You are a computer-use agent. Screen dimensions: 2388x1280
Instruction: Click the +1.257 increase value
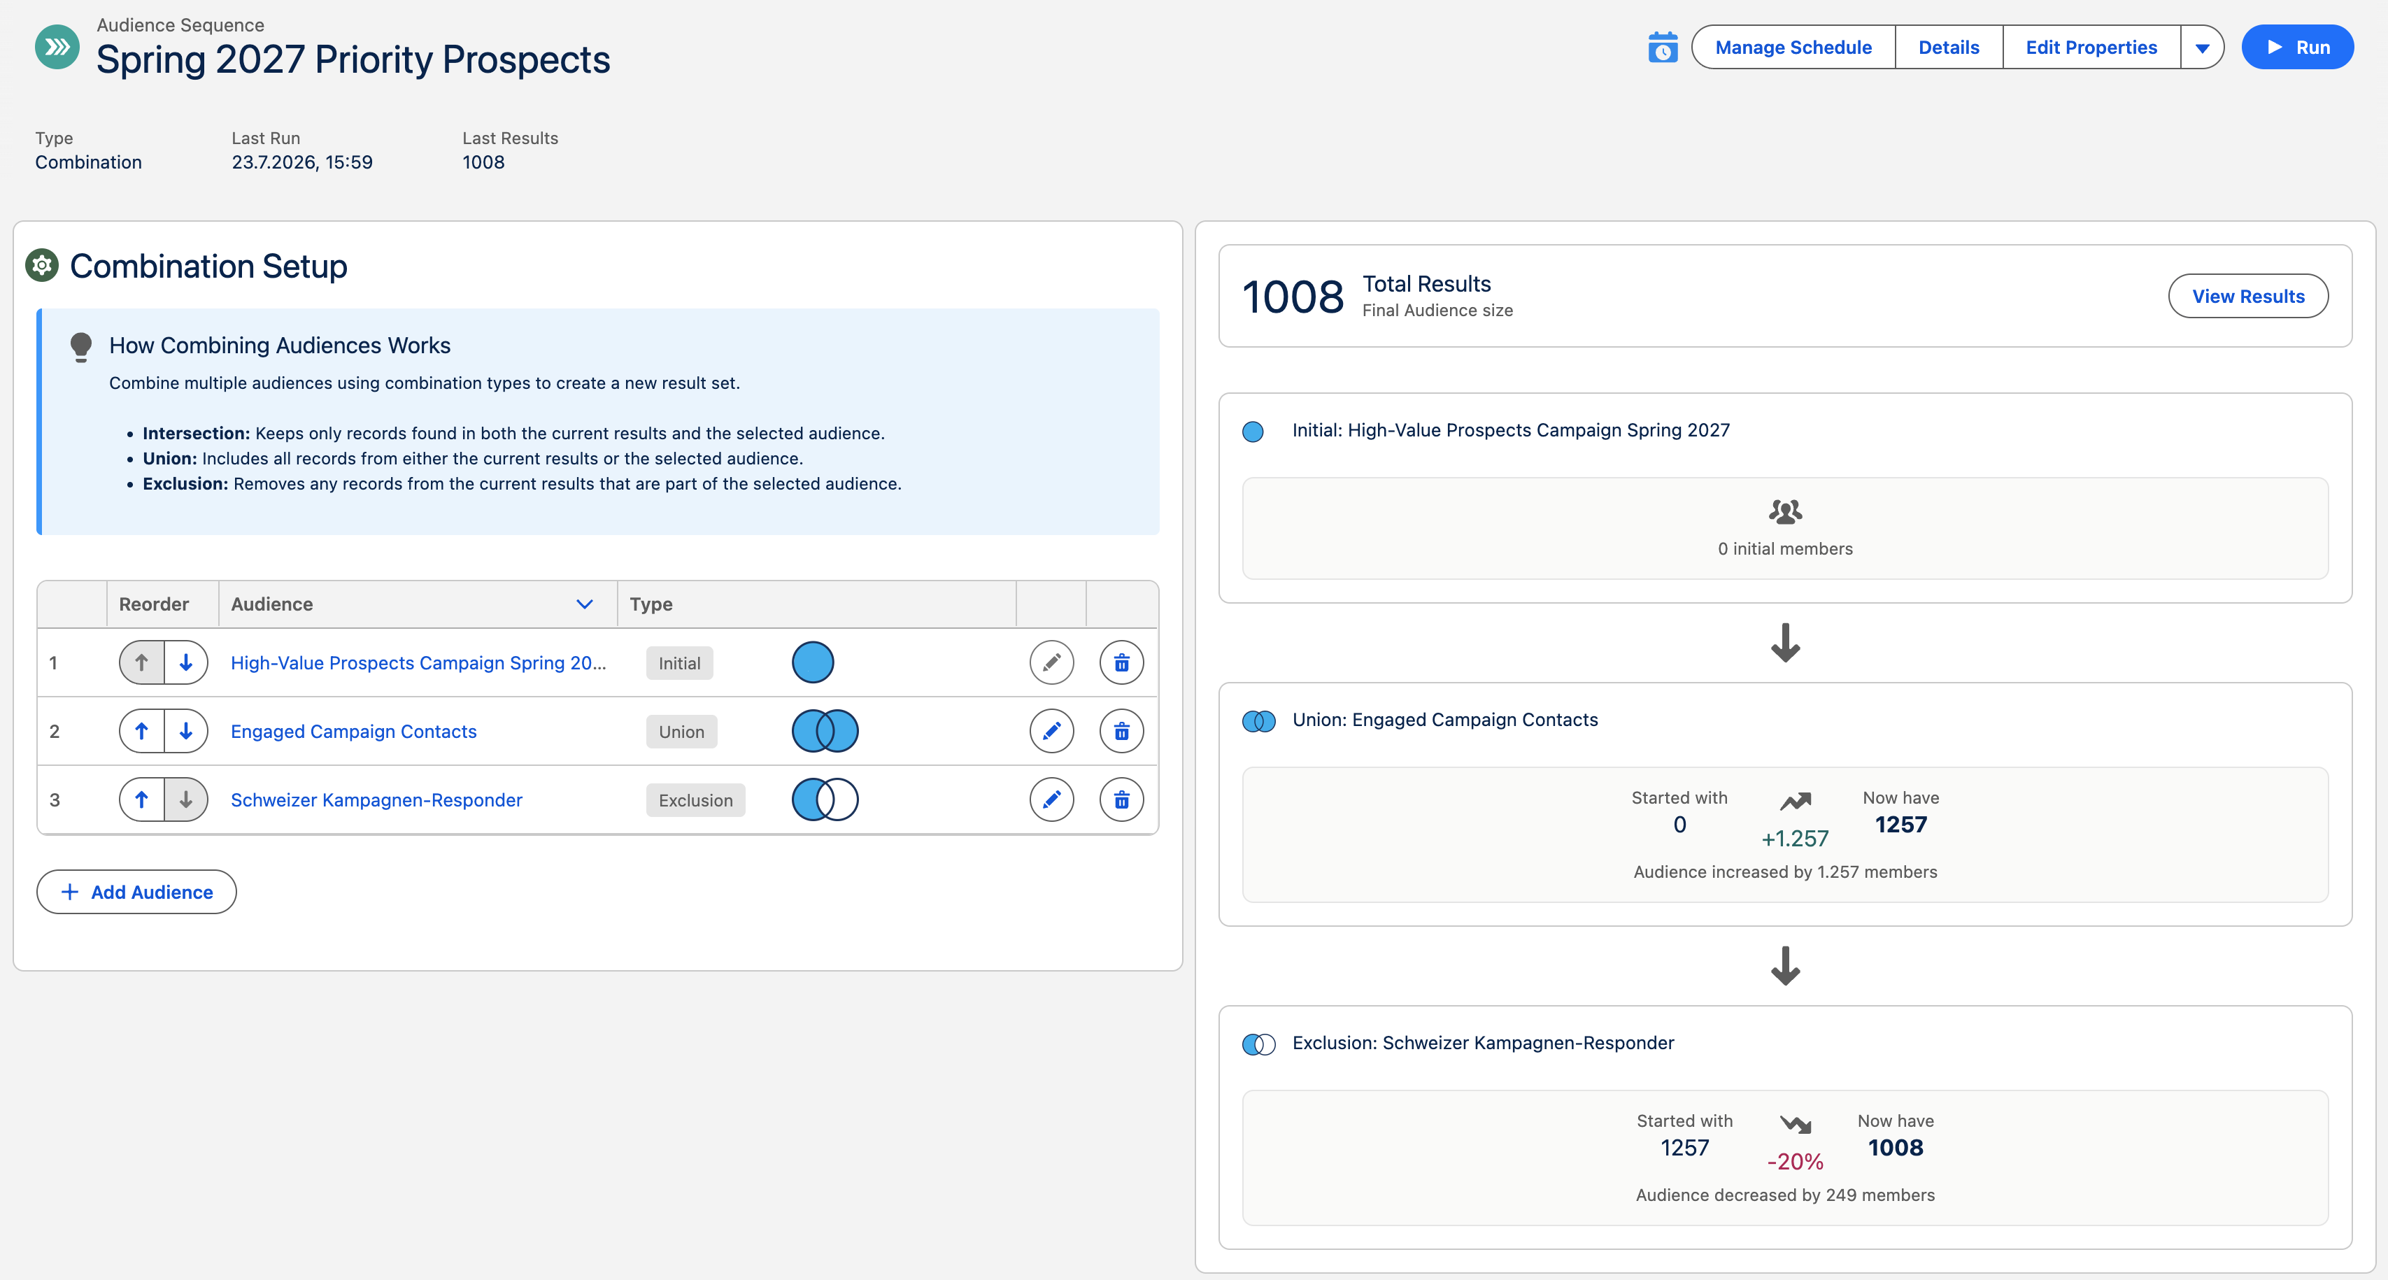coord(1795,839)
